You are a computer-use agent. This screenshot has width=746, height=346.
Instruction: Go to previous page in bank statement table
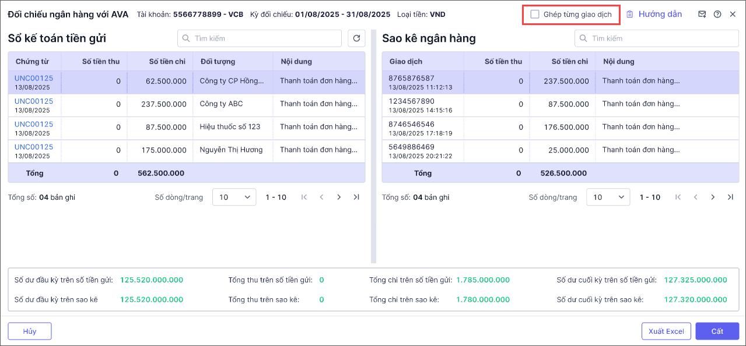tap(695, 197)
